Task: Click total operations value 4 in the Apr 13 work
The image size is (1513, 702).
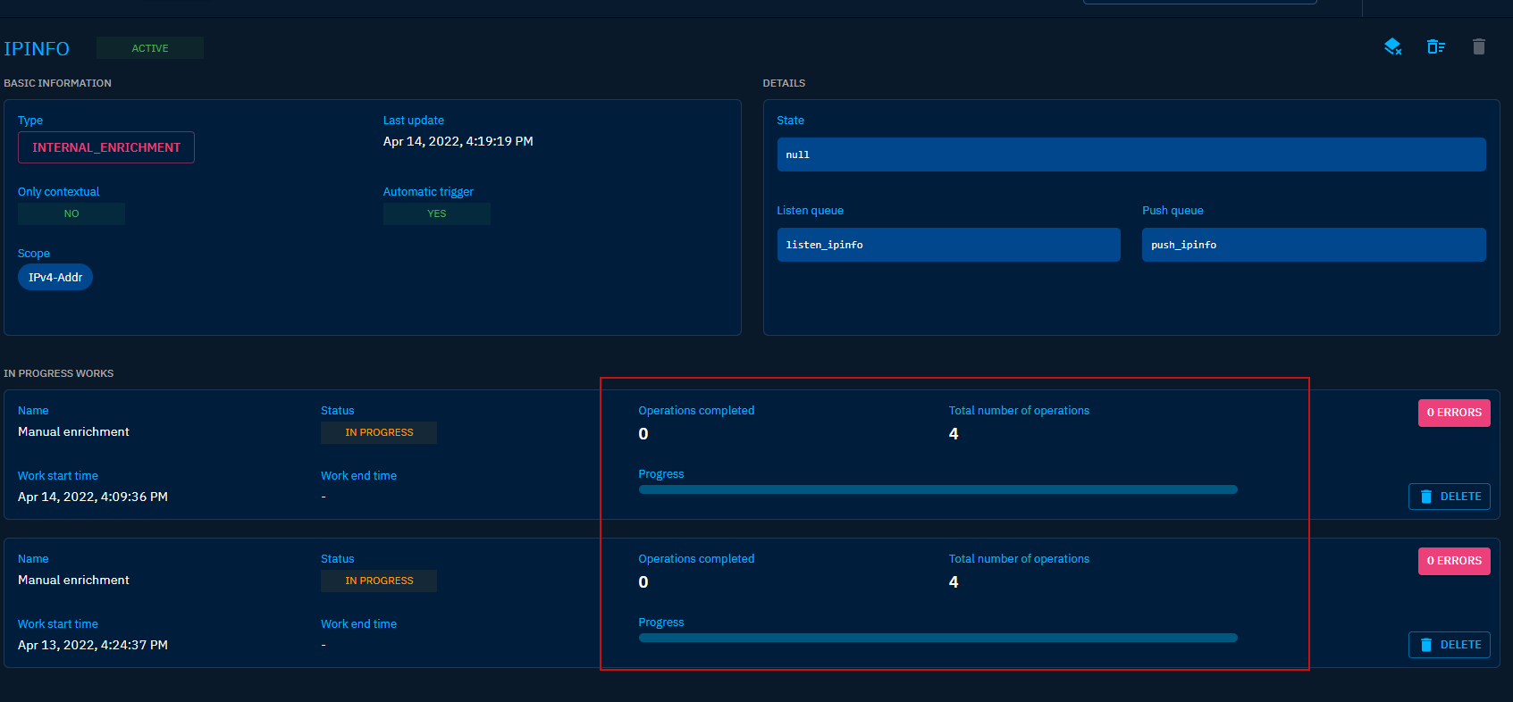Action: click(x=954, y=582)
